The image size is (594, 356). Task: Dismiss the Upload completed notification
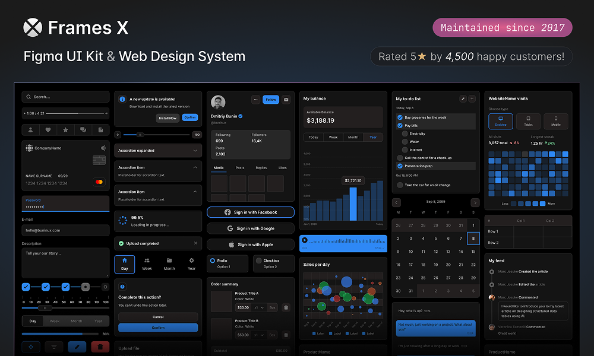tap(195, 243)
